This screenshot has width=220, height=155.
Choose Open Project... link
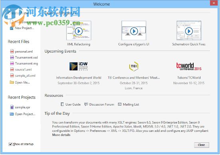(x=25, y=114)
